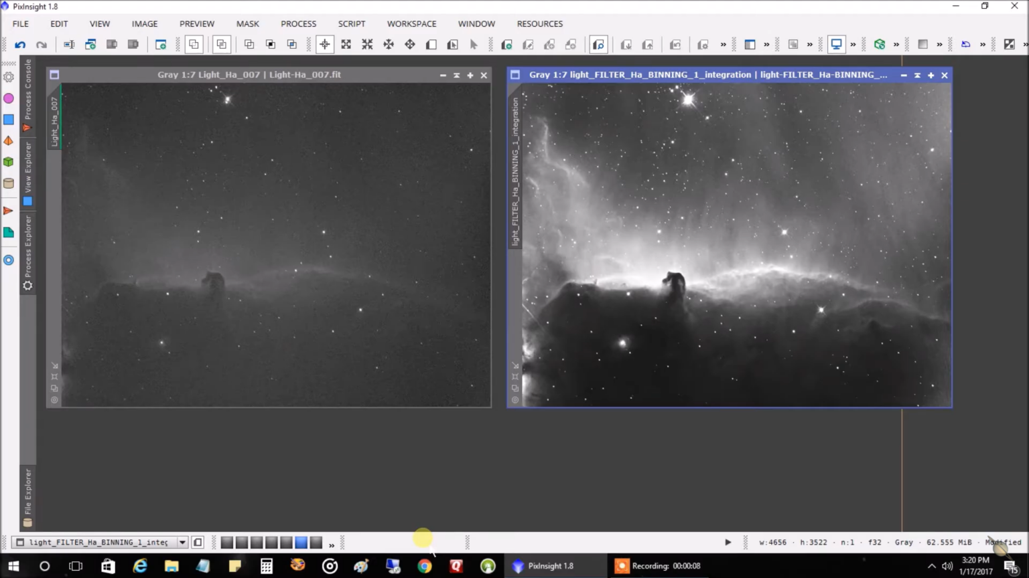Switch to the third workspace square
The width and height of the screenshot is (1029, 578).
257,543
